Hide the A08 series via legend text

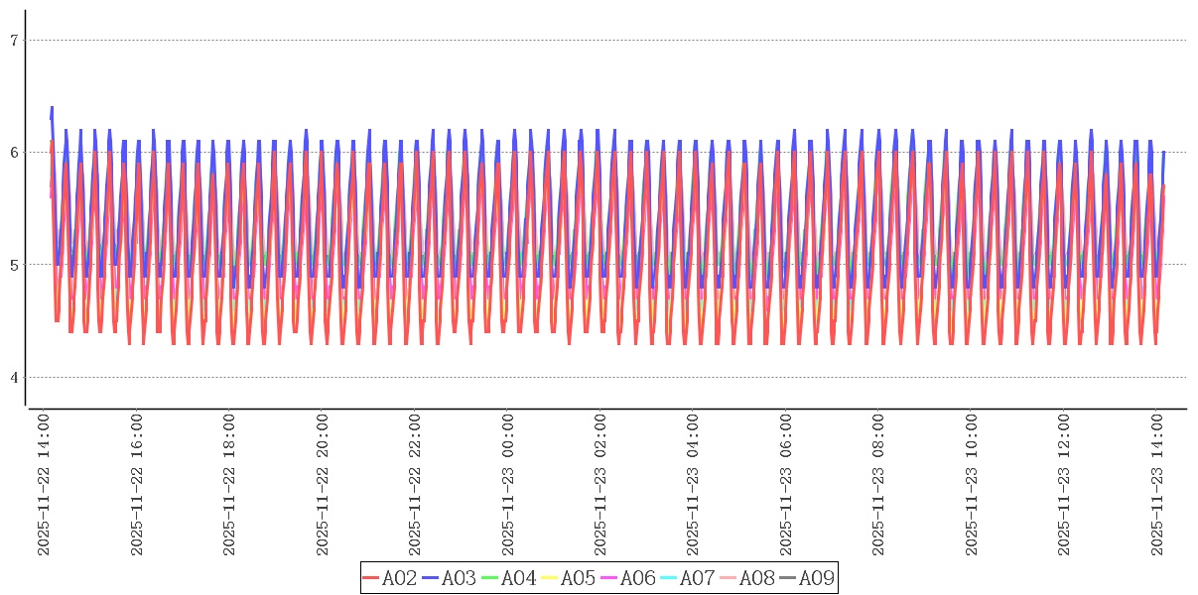756,578
